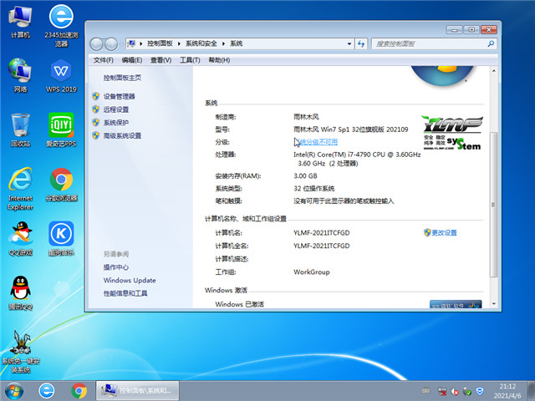
Task: Launch 酷狗音乐 desktop icon
Action: [61, 239]
